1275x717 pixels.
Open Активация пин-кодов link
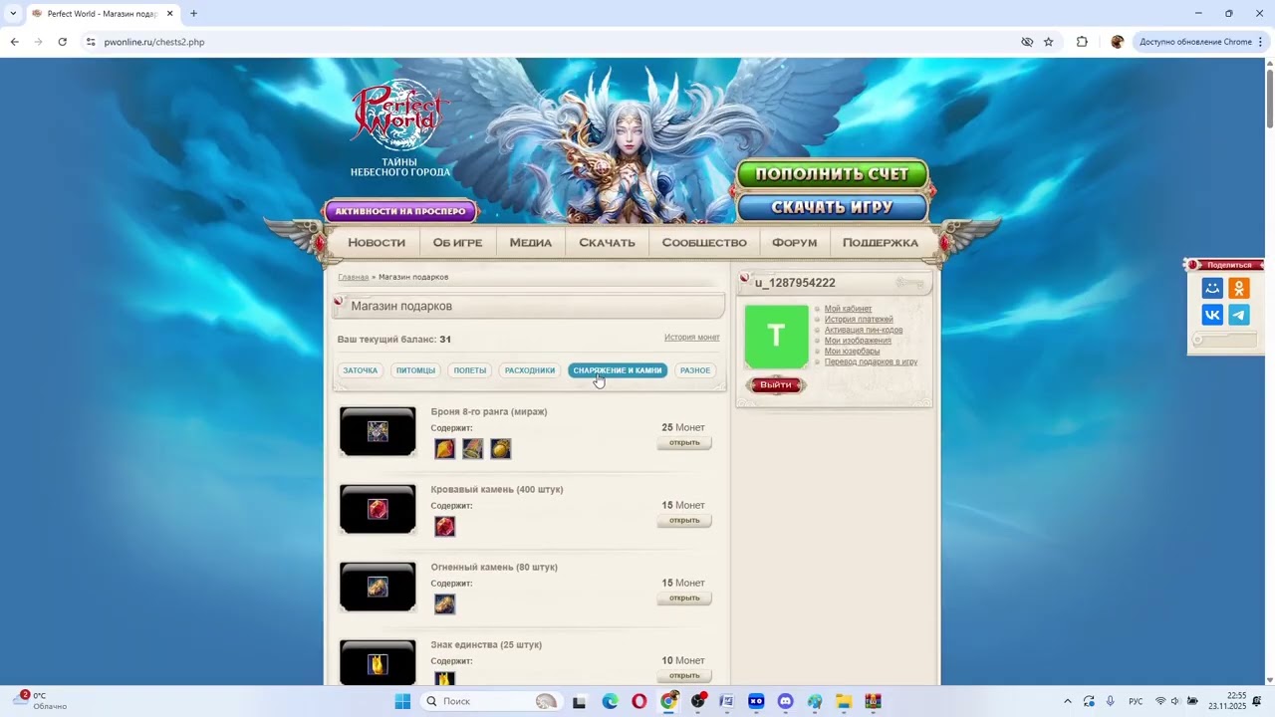tap(864, 330)
